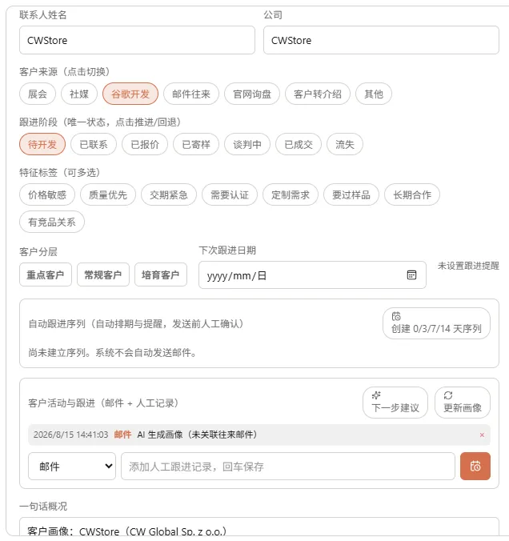Select 邮件往来 as customer source
The height and width of the screenshot is (541, 509).
[190, 94]
